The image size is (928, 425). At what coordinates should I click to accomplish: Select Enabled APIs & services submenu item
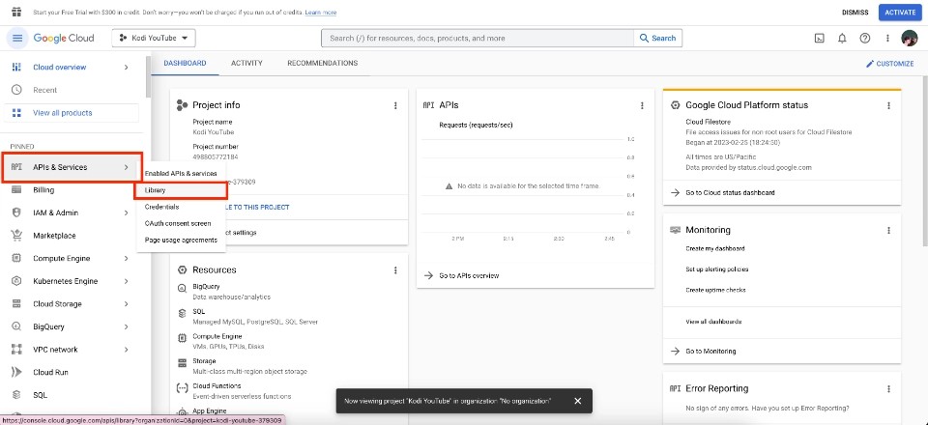(181, 174)
